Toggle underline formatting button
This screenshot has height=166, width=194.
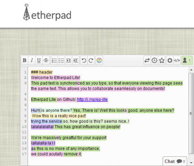(x=39, y=60)
